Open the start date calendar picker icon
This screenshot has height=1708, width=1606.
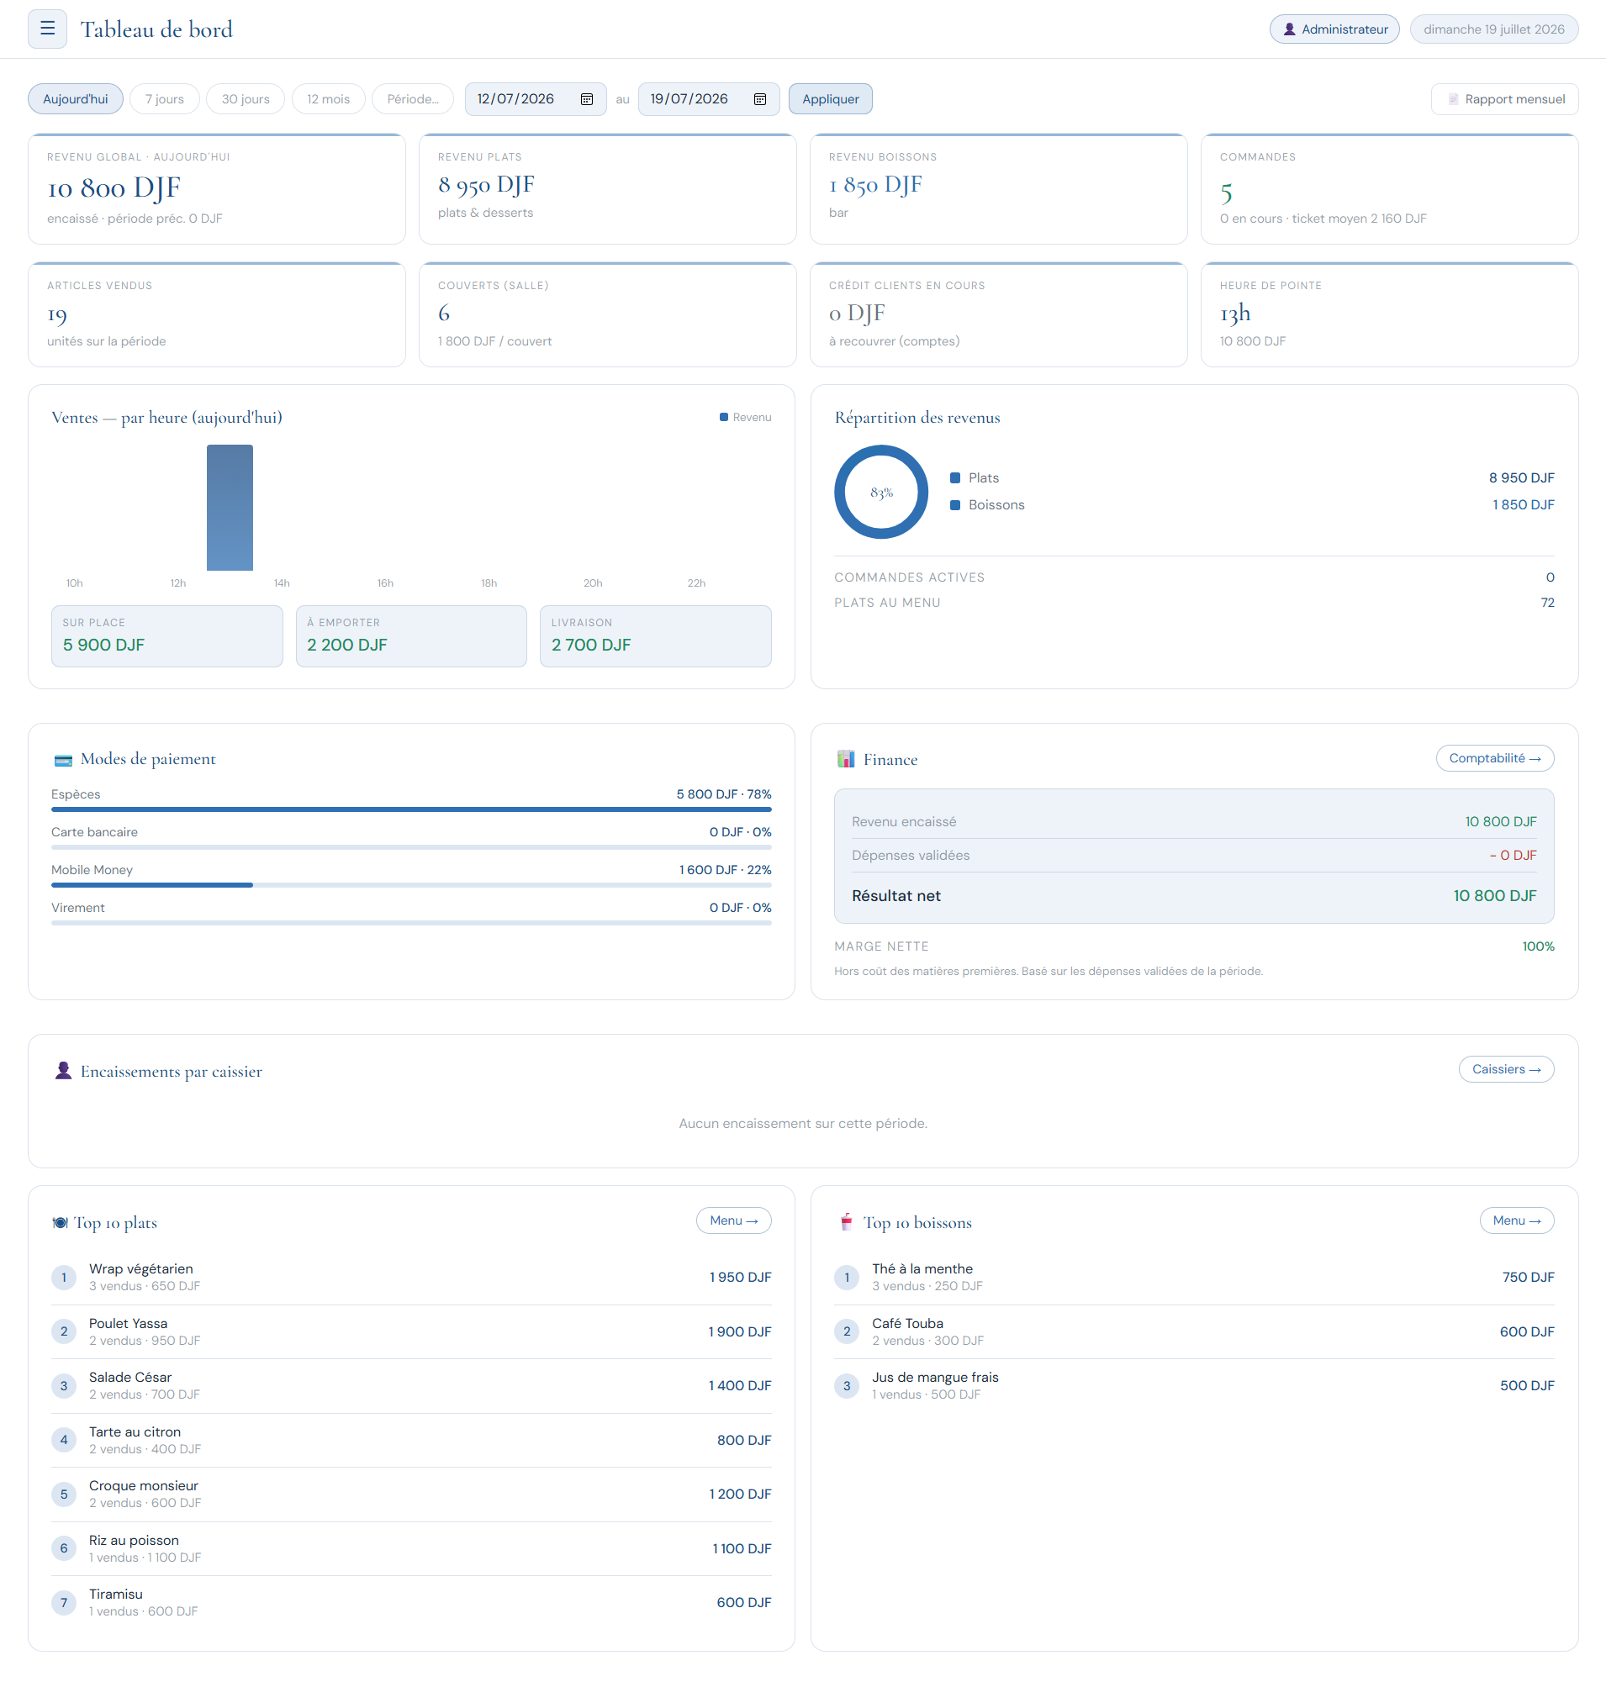587,99
